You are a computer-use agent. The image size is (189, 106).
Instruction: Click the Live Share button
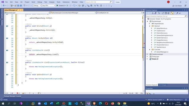pyautogui.click(x=177, y=6)
